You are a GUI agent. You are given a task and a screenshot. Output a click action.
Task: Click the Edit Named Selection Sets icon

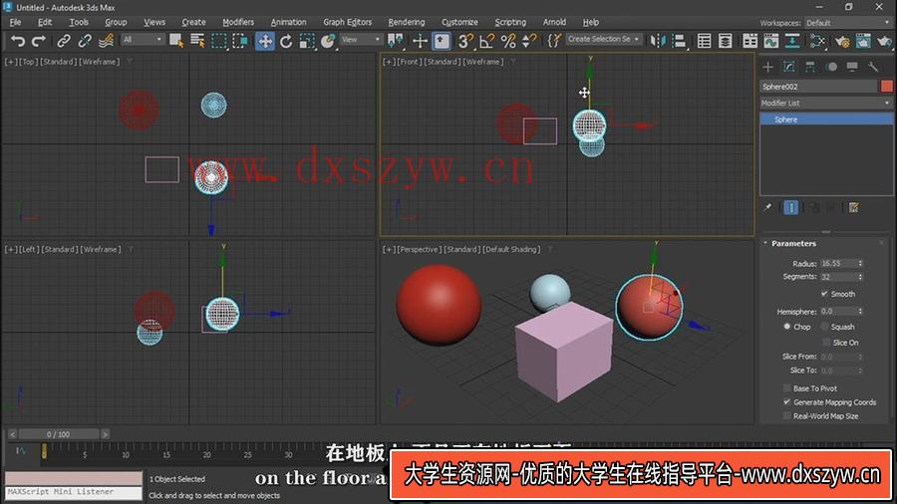point(554,41)
